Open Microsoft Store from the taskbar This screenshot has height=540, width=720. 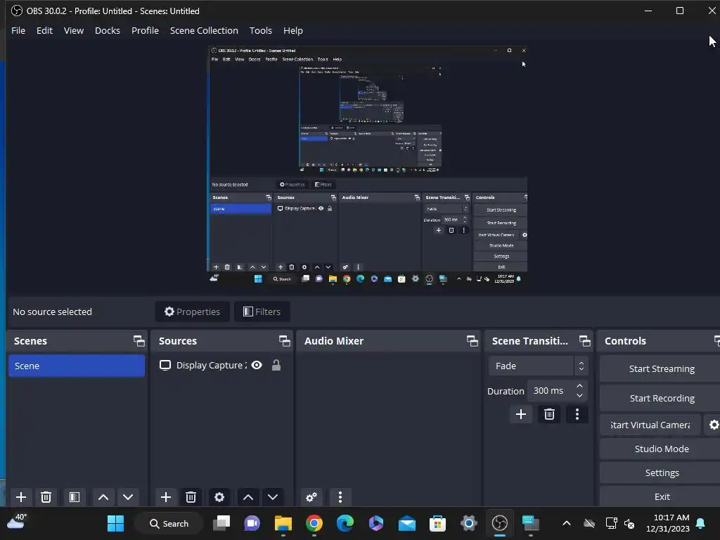pos(437,523)
